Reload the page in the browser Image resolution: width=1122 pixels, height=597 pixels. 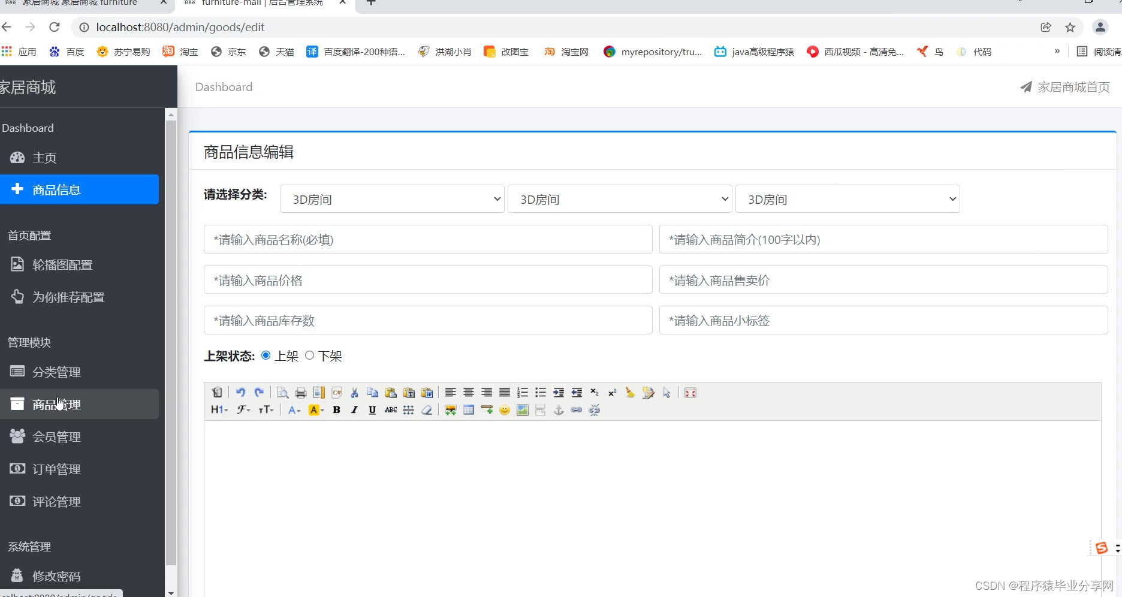pos(55,27)
